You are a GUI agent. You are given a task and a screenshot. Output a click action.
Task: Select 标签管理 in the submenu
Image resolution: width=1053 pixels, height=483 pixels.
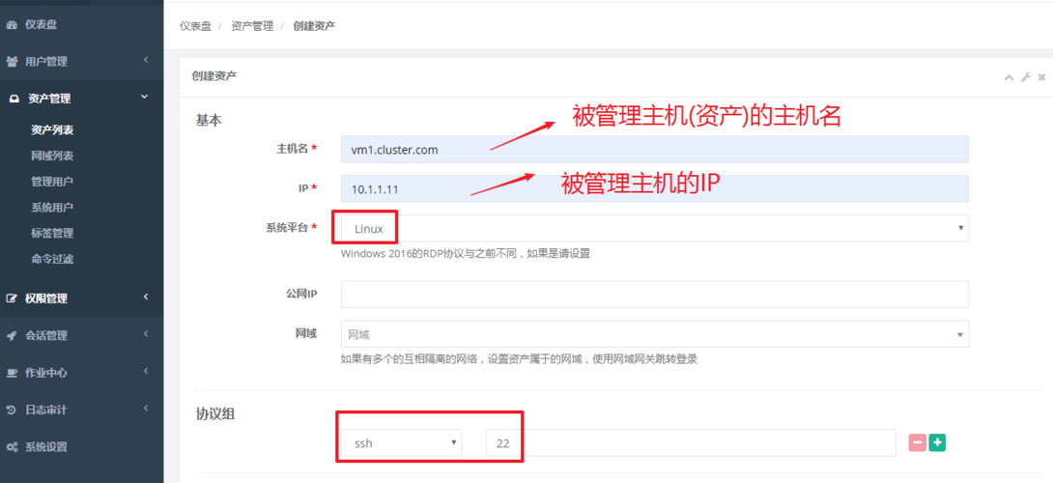coord(52,233)
